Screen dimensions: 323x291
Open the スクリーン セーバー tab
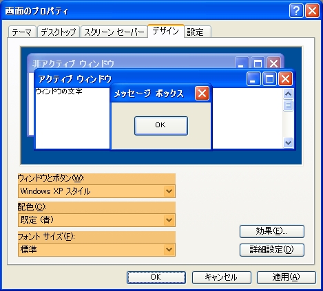114,32
